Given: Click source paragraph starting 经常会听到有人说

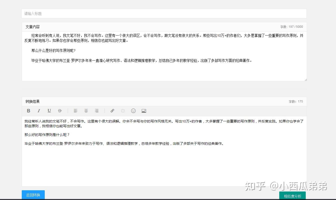Looking at the screenshot, I should click(x=164, y=38).
